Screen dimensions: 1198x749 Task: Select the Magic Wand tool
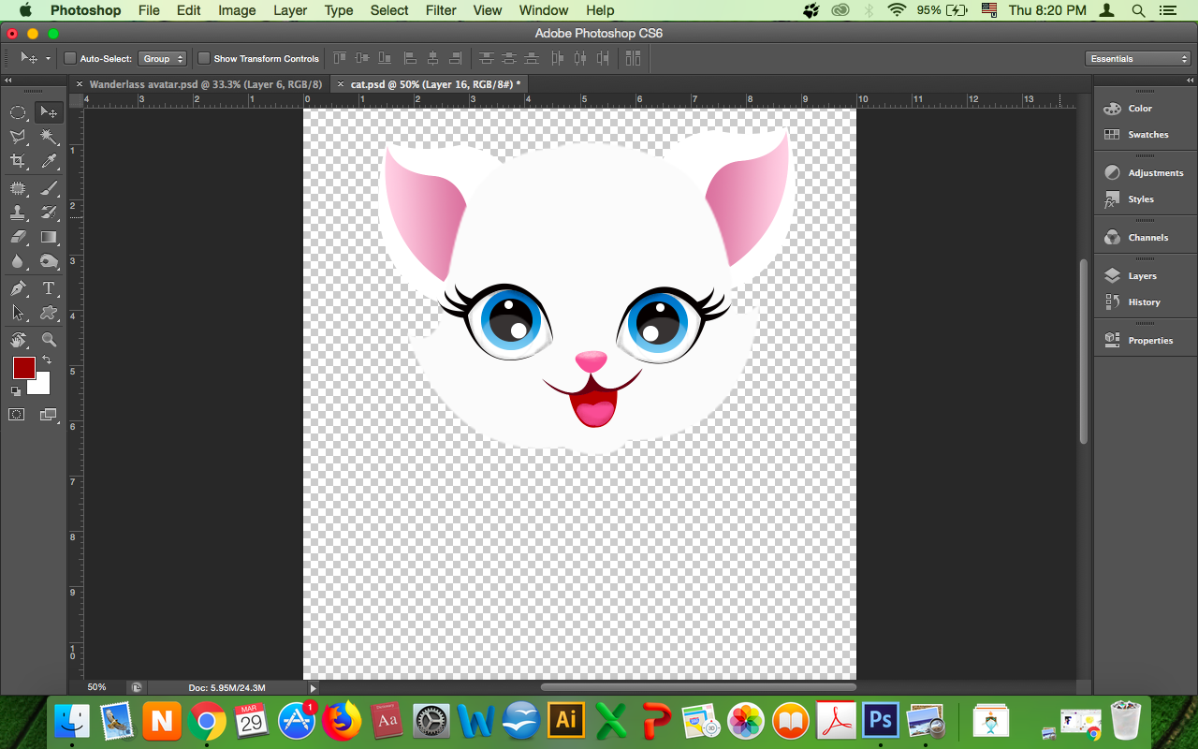(49, 137)
